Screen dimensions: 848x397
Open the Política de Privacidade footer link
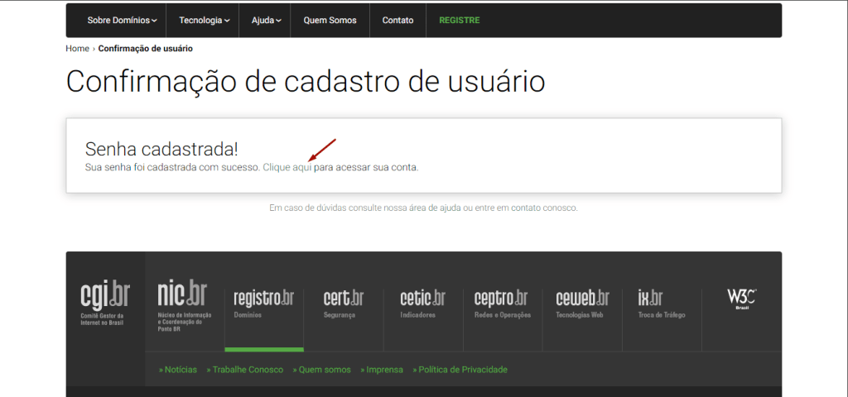click(x=460, y=370)
